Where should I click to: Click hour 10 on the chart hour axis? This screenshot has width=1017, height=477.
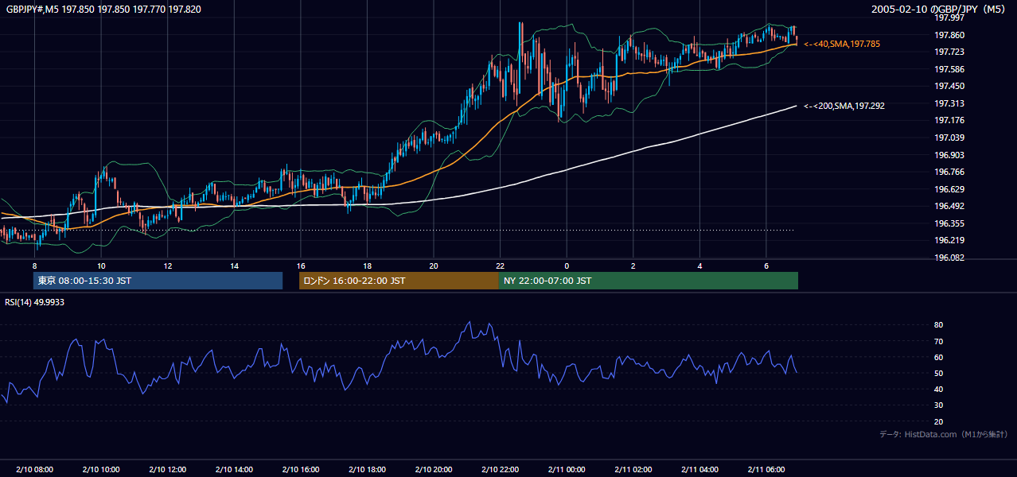[x=101, y=266]
